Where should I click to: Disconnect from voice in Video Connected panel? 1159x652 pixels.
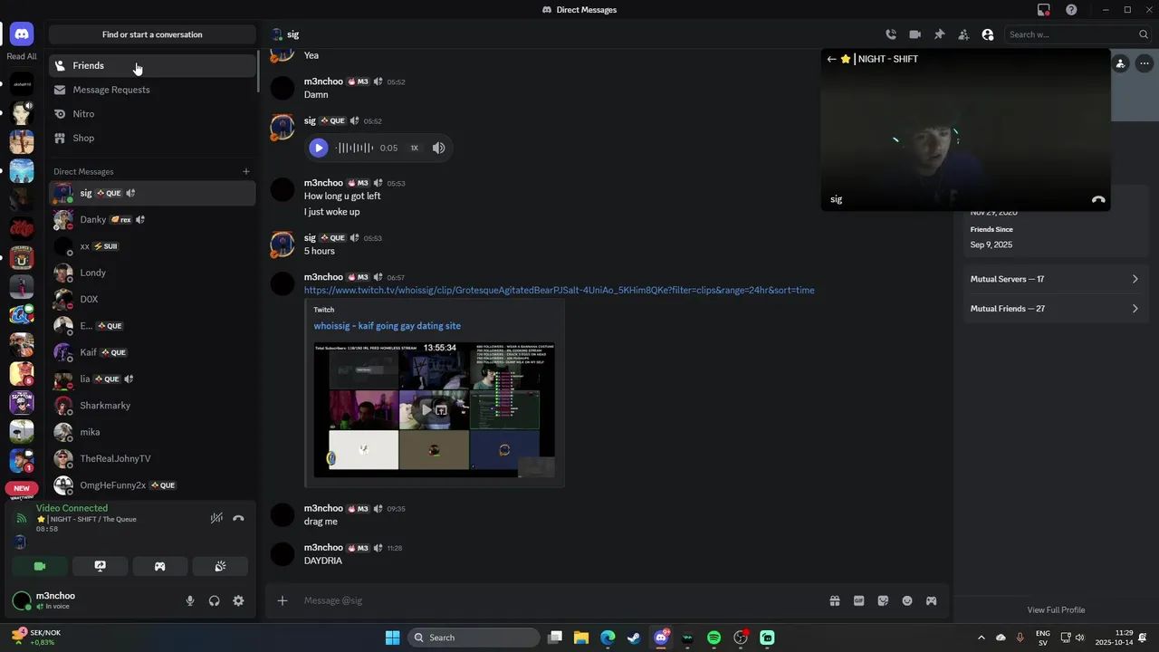tap(238, 519)
